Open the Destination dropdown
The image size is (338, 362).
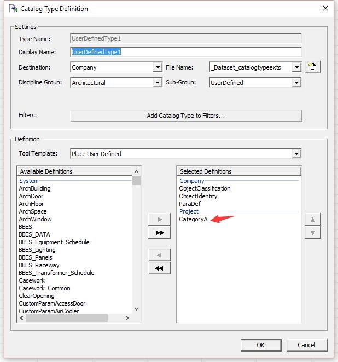click(x=158, y=67)
